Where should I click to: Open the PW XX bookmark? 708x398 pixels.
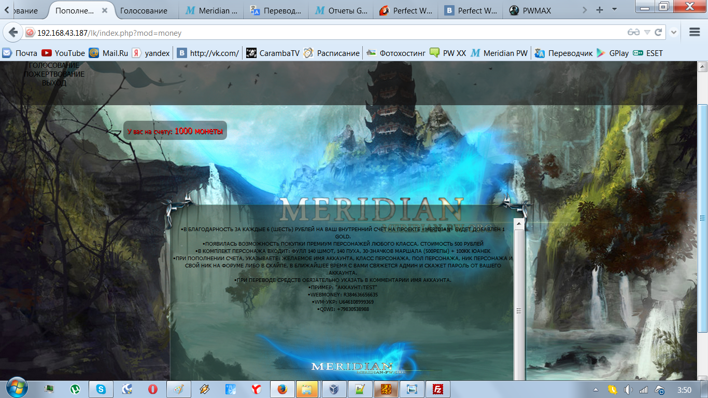(x=448, y=53)
